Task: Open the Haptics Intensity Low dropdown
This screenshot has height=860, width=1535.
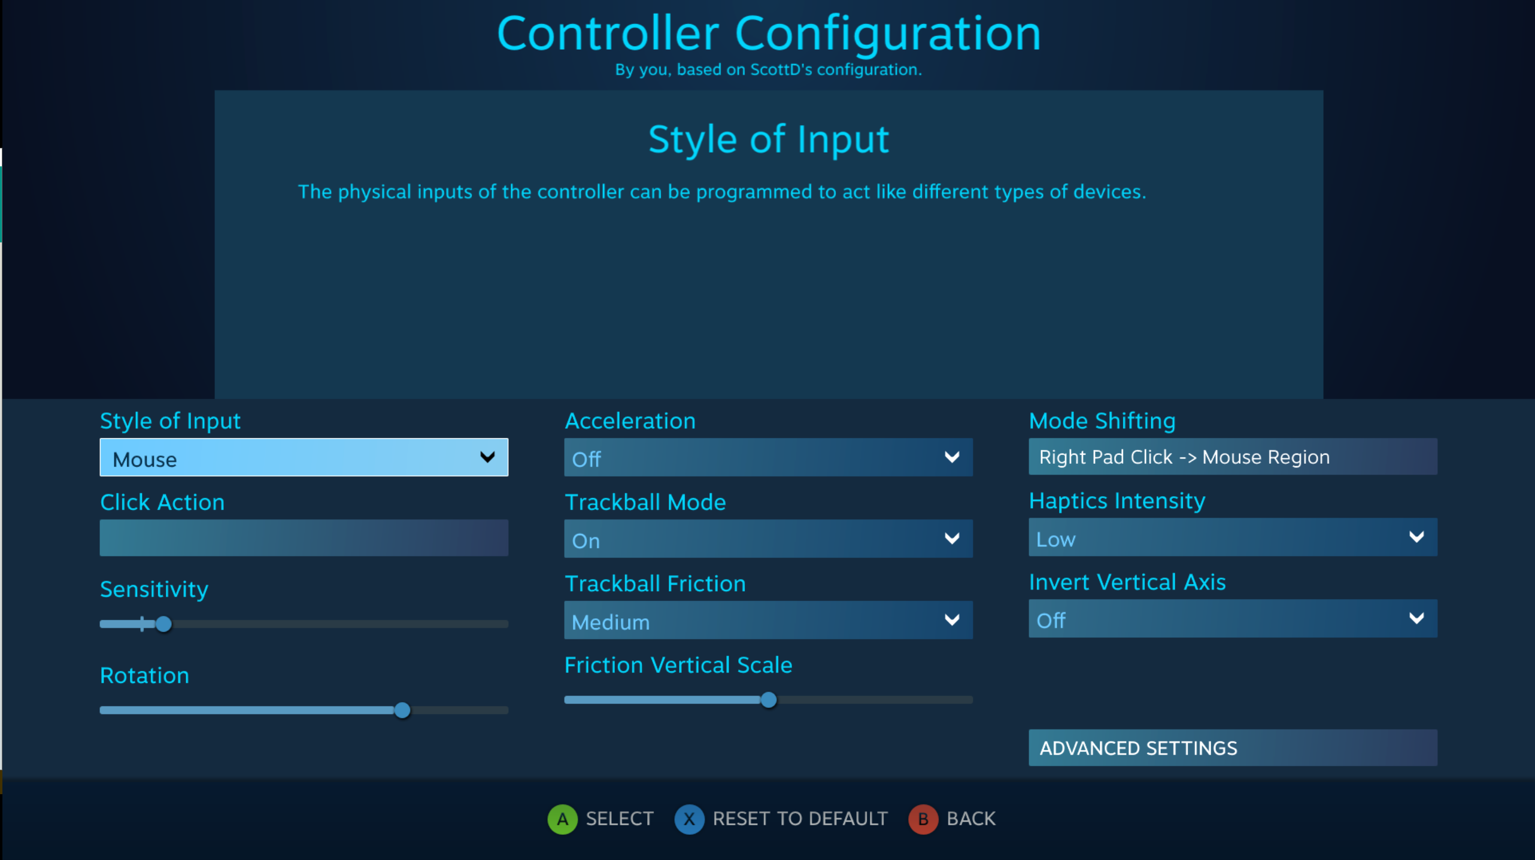Action: click(x=1233, y=537)
